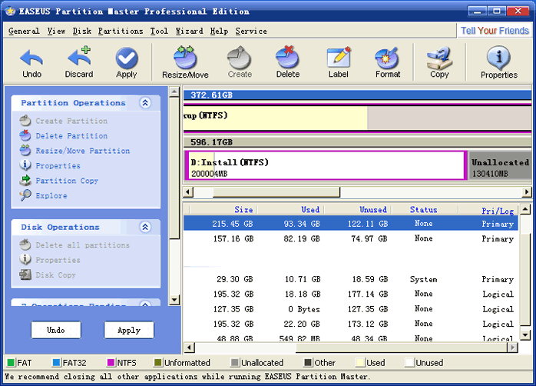
Task: Choose Resize/Move Partition in sidebar
Action: (83, 151)
